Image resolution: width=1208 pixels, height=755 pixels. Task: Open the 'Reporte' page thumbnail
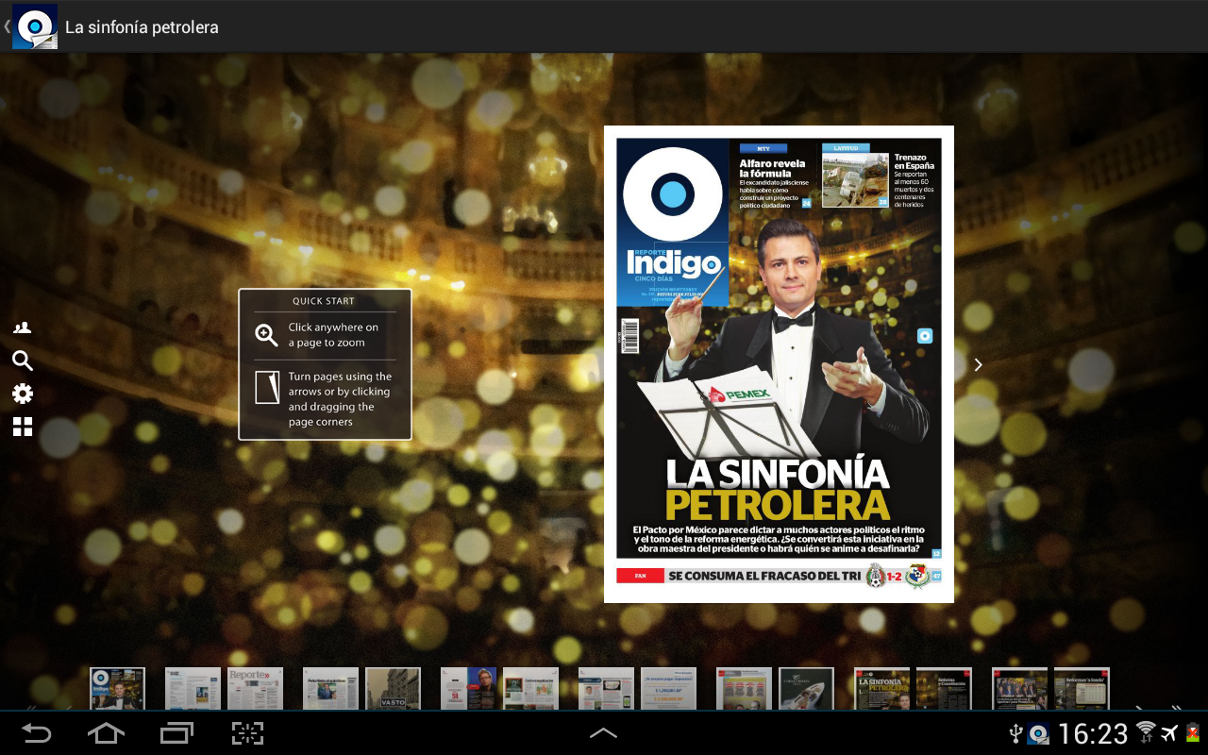point(255,688)
